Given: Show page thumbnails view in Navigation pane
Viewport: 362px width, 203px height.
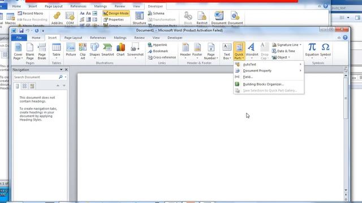Looking at the screenshot, I should 24,86.
